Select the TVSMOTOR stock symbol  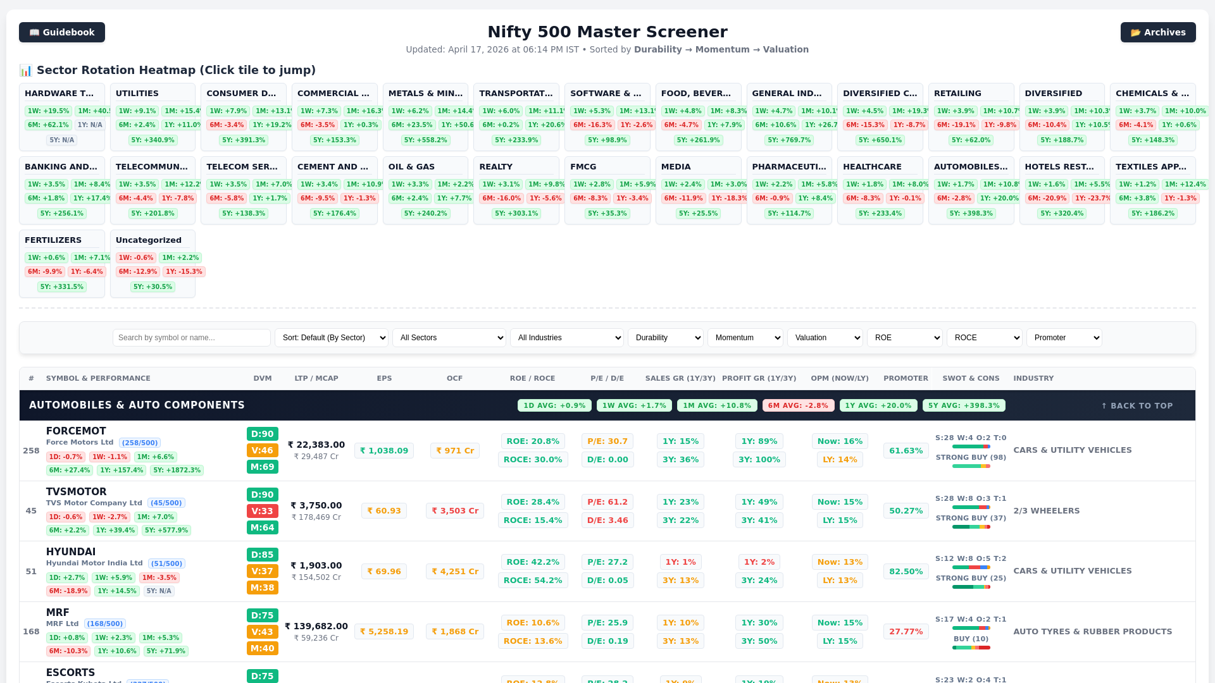(76, 492)
